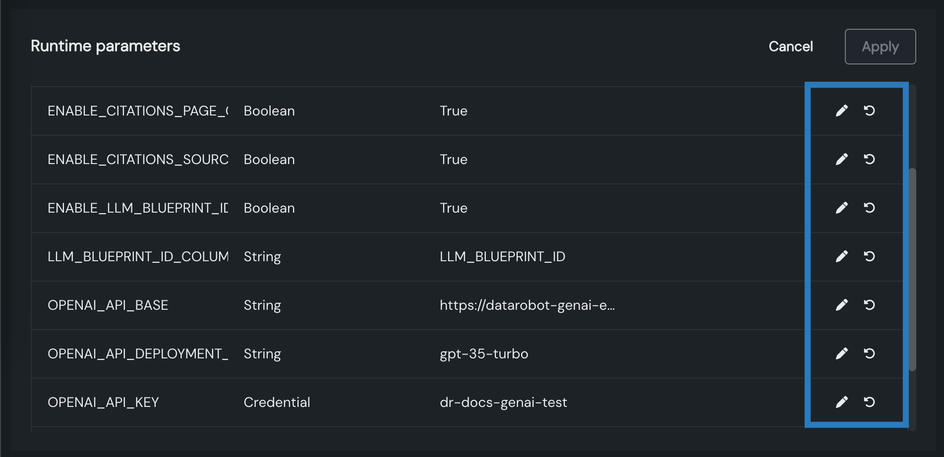Reset the gpt-35-turbo deployment value

(x=869, y=353)
